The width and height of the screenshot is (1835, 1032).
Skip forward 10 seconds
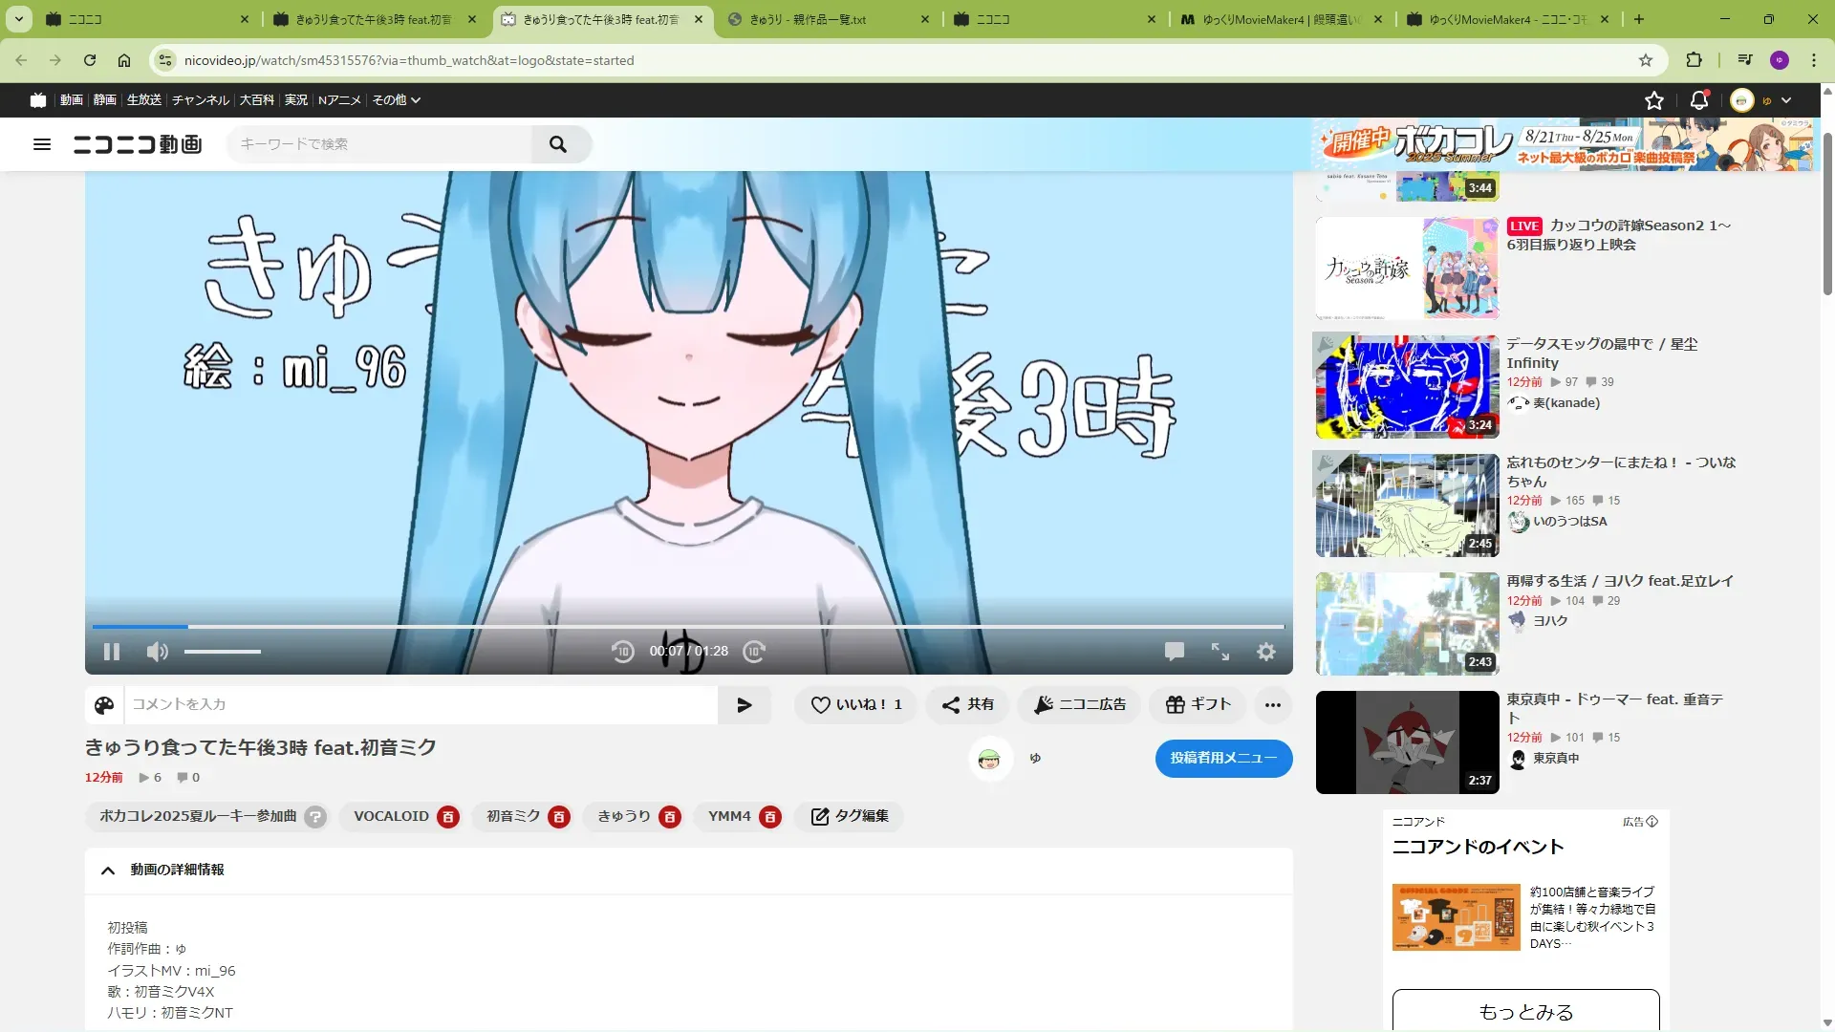click(x=754, y=652)
